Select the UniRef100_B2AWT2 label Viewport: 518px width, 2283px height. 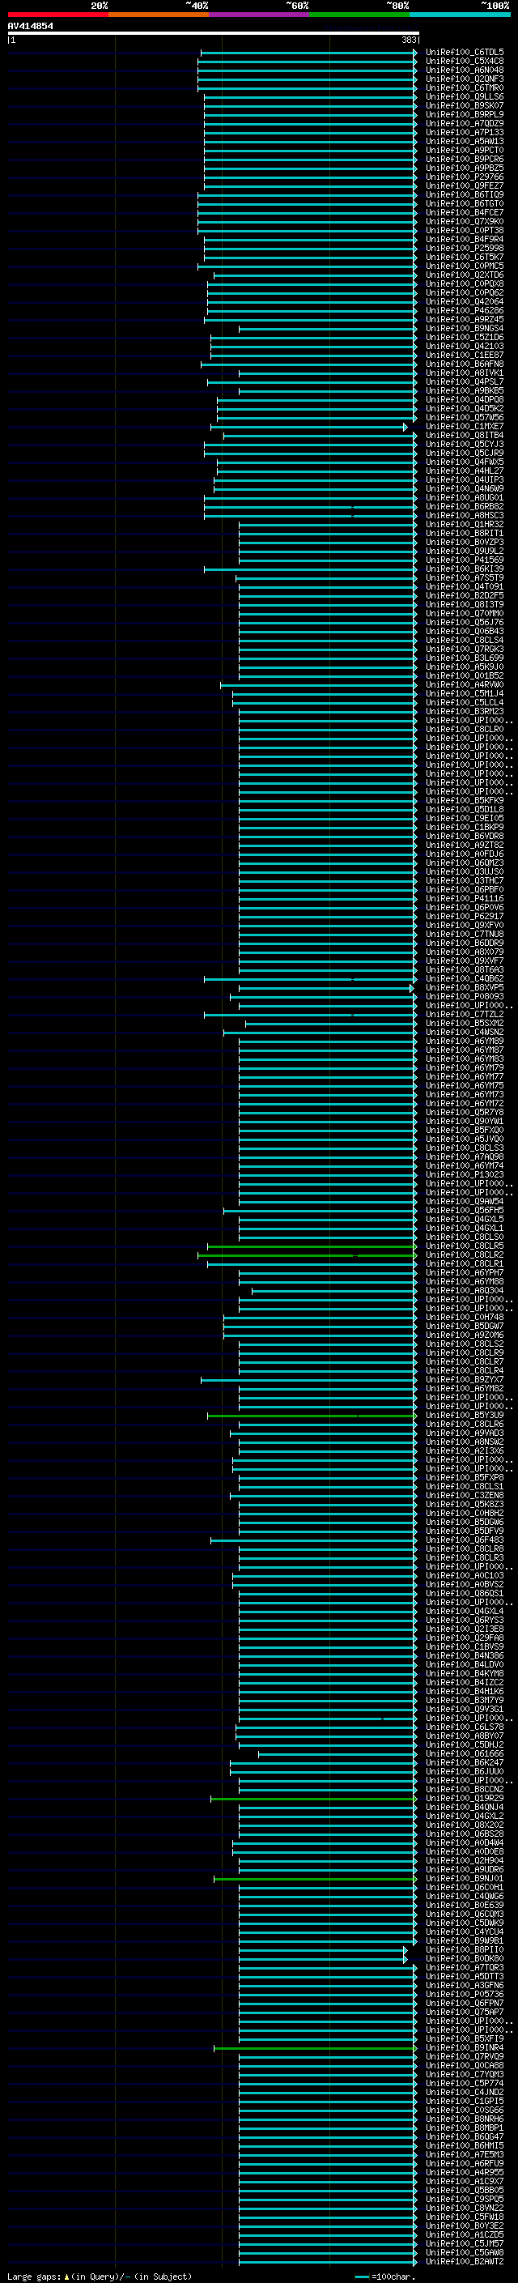click(464, 2262)
